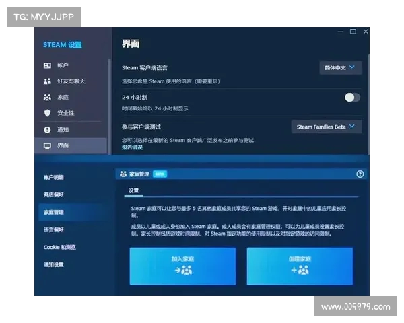Click the family icon beside 家庭管理 header
The image size is (404, 323).
point(123,174)
